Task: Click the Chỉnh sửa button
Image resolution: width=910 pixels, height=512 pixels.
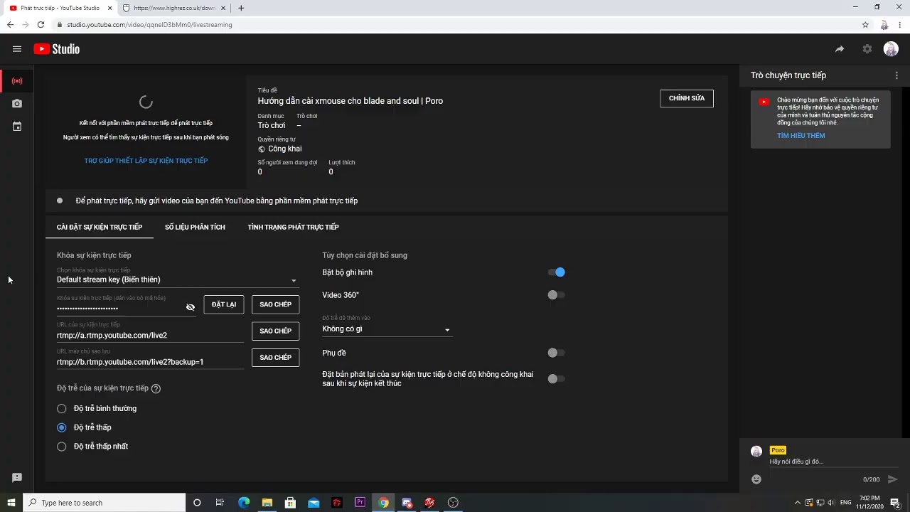Action: point(687,98)
